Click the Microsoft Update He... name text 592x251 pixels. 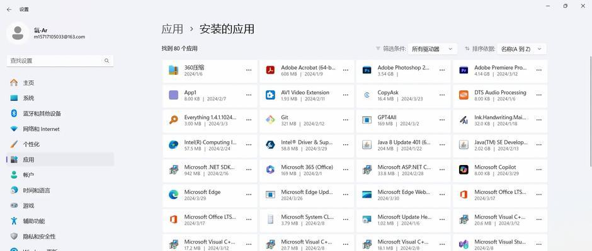[x=404, y=216]
